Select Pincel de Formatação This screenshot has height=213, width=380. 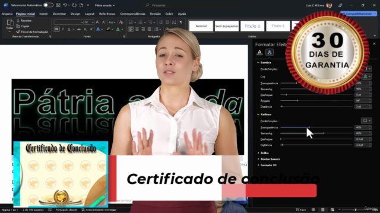click(32, 31)
